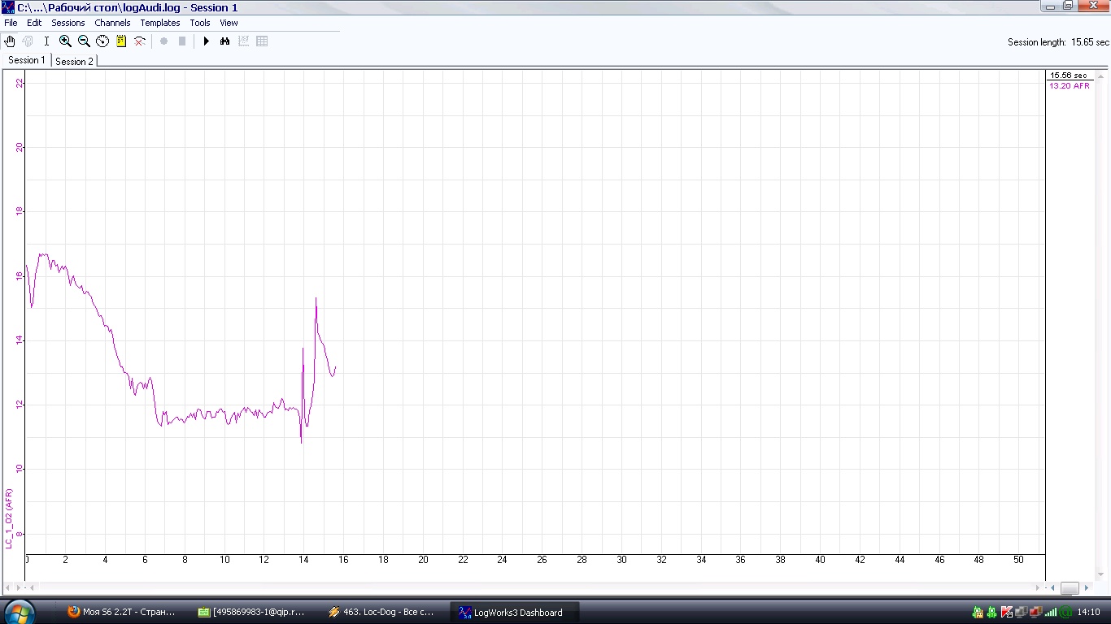Click the 13.20 AFR channel readout
Image resolution: width=1111 pixels, height=624 pixels.
pyautogui.click(x=1070, y=86)
